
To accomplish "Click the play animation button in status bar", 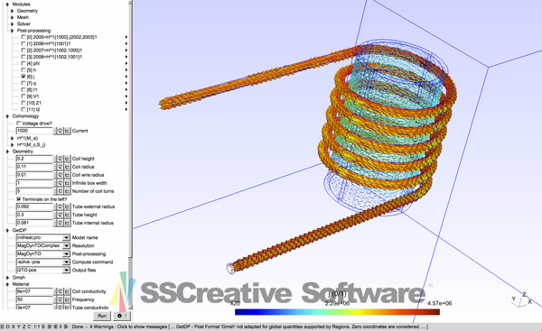I will [61, 326].
